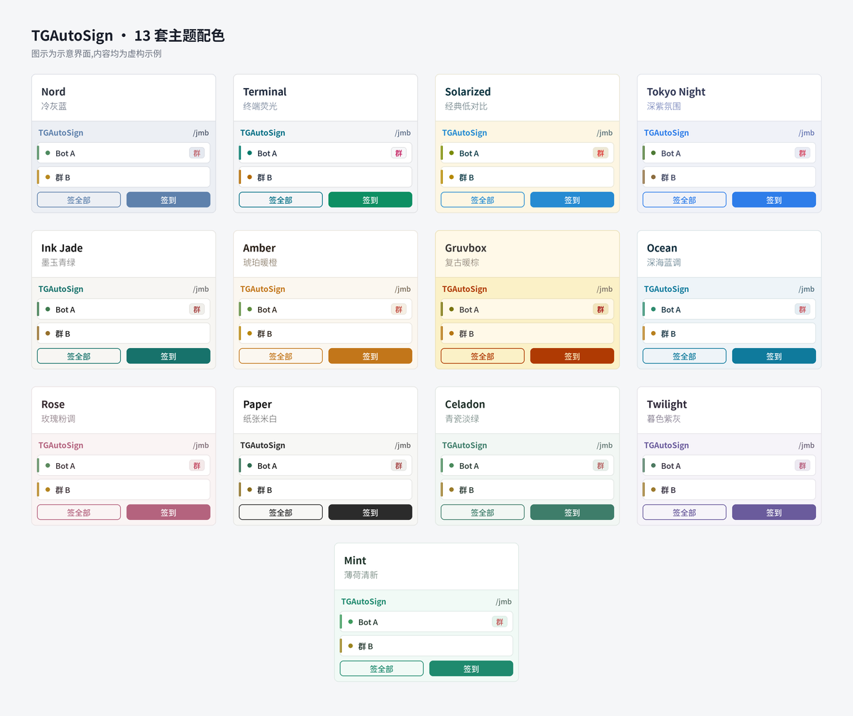853x716 pixels.
Task: Click 签全部 button in Nord theme card
Action: tap(79, 200)
